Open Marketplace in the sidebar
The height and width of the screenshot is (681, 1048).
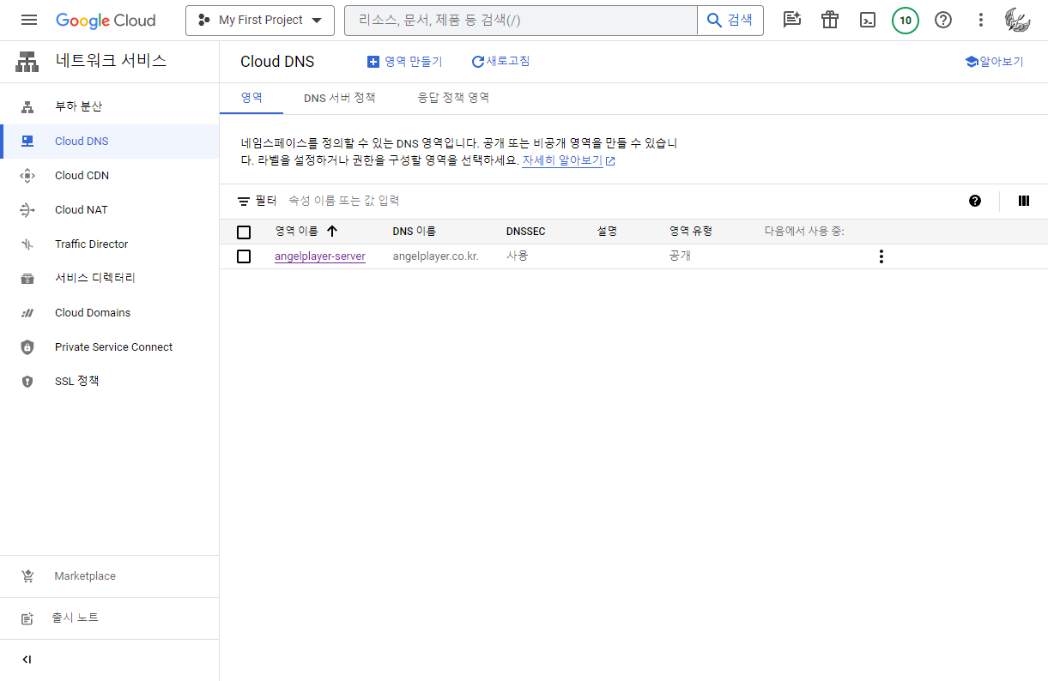click(x=110, y=576)
